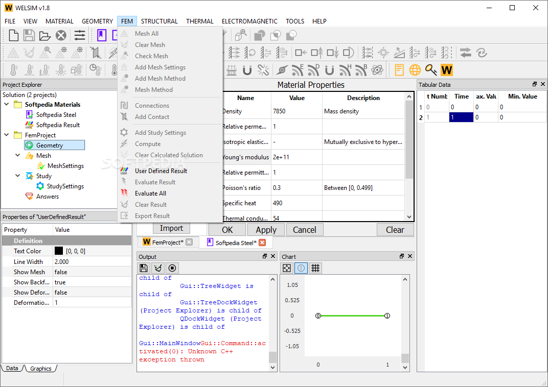The width and height of the screenshot is (548, 387).
Task: Click the purple material bookmark icon
Action: [x=102, y=35]
